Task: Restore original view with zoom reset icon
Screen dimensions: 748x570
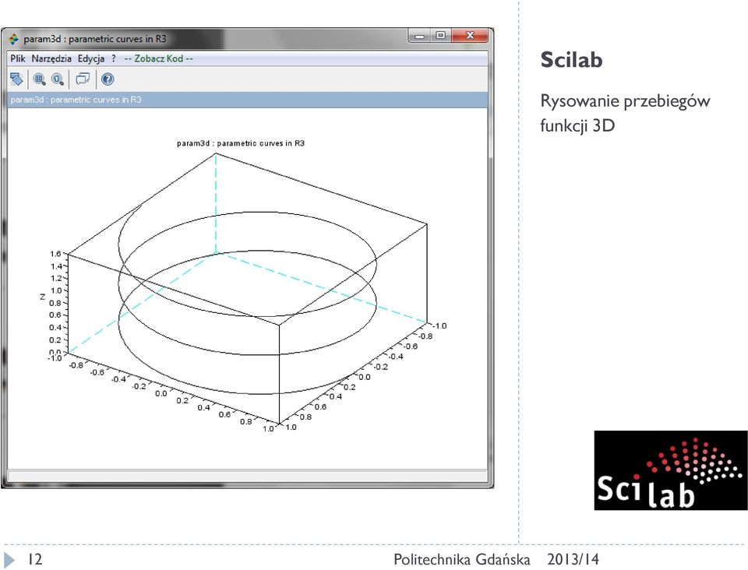Action: tap(58, 79)
